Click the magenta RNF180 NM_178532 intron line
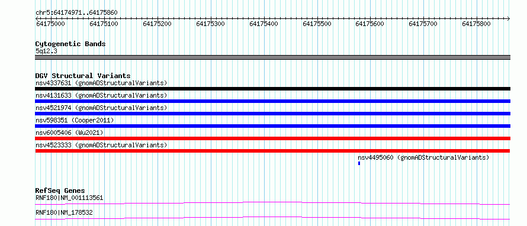This screenshot has height=226, width=527. [272, 218]
